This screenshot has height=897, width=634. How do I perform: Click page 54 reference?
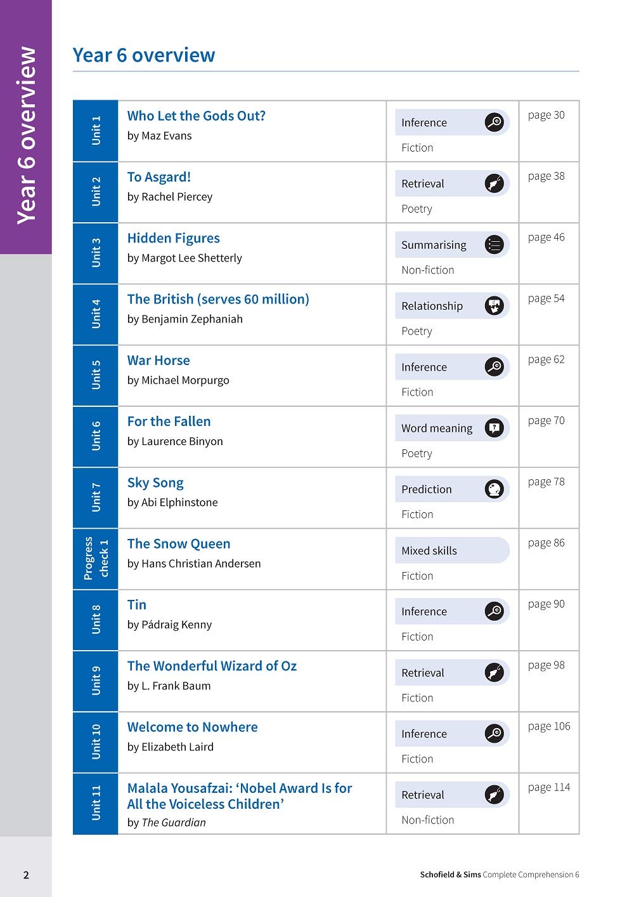(546, 298)
